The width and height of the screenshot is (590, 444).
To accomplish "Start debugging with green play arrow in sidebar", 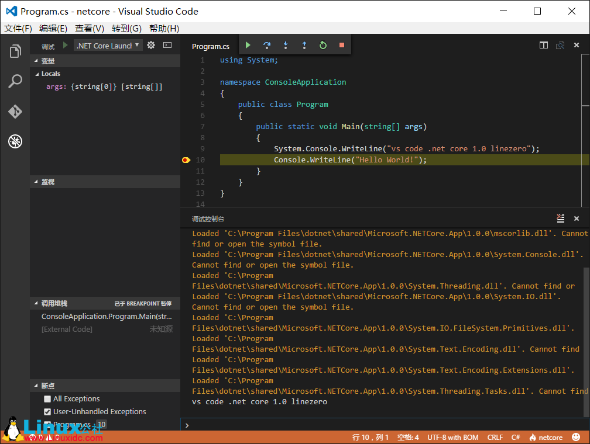I will [66, 46].
